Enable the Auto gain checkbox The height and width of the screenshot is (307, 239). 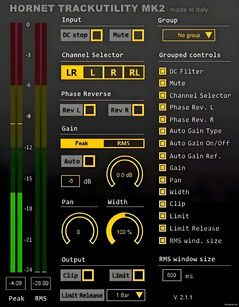89,161
